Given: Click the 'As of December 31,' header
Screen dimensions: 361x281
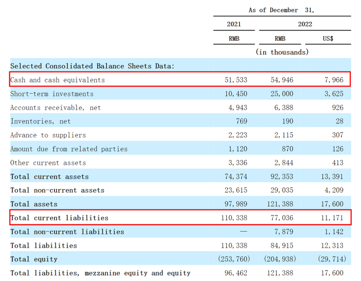Looking at the screenshot, I should point(281,10).
